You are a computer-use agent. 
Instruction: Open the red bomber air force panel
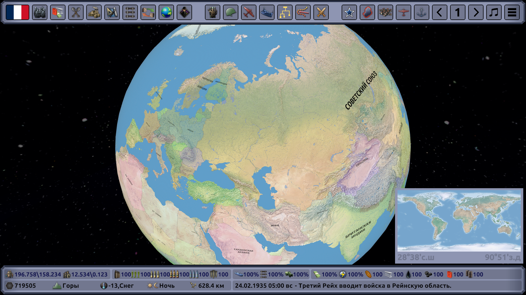tap(248, 12)
